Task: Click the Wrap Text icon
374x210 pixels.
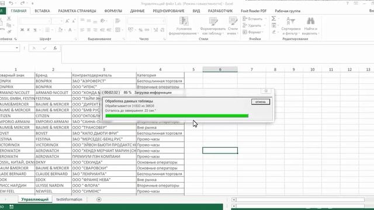Action: tap(117, 21)
